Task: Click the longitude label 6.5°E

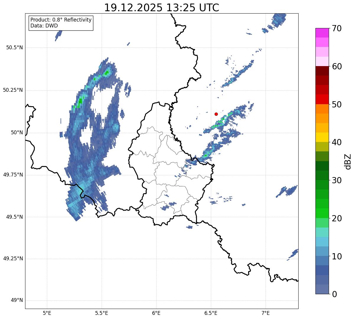Action: tap(211, 313)
